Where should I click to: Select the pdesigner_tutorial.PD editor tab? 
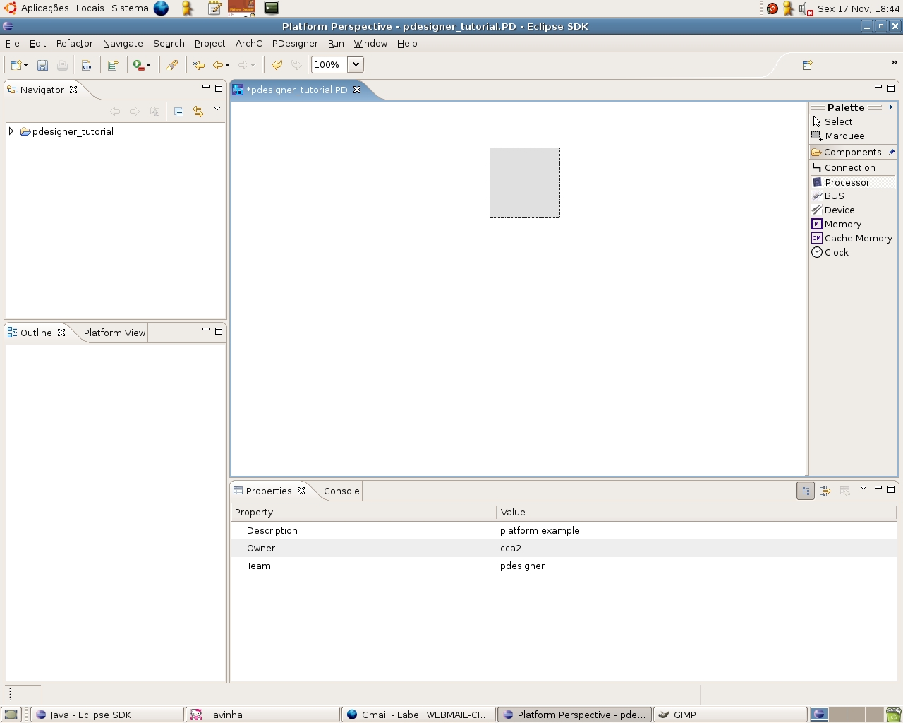pyautogui.click(x=296, y=90)
